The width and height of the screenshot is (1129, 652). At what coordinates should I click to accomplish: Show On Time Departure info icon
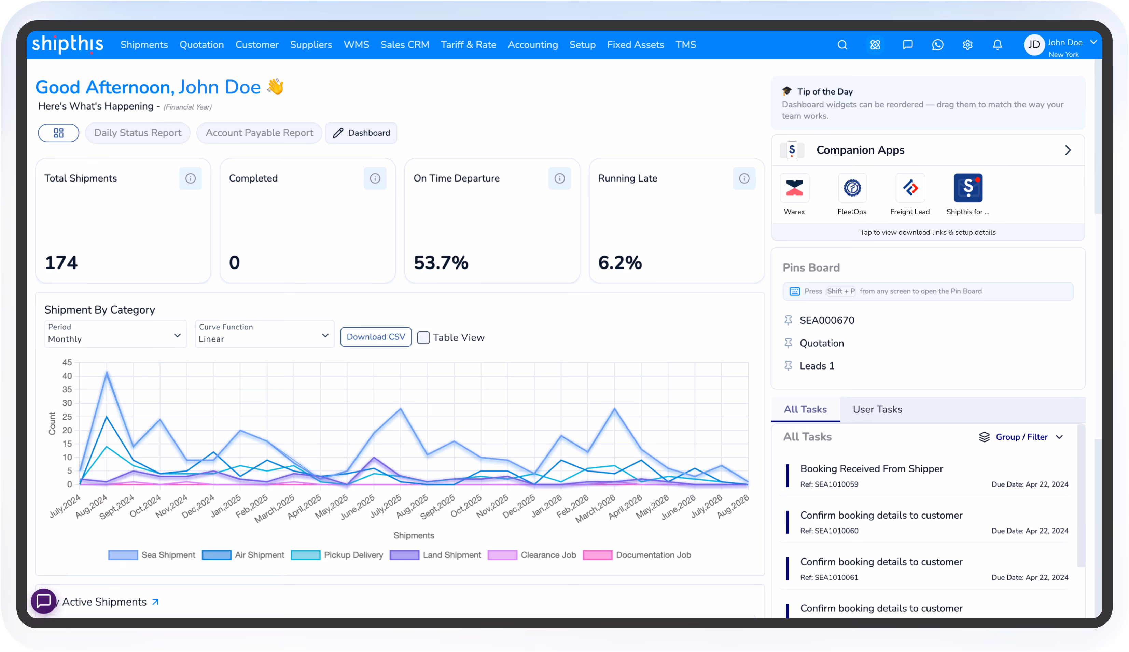pos(560,178)
